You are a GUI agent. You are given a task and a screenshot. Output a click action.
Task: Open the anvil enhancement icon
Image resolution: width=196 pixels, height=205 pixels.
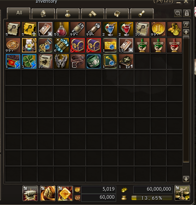(30, 193)
